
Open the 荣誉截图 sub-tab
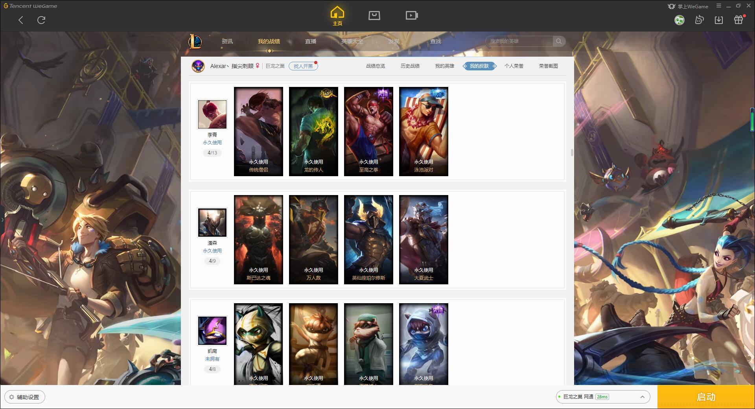[x=549, y=66]
